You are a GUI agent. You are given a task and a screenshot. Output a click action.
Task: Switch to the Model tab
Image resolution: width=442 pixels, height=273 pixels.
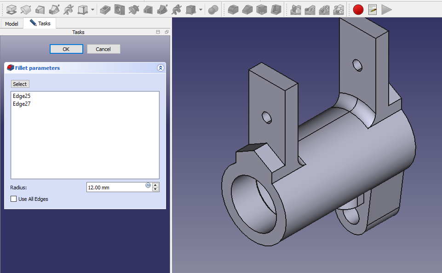(11, 23)
